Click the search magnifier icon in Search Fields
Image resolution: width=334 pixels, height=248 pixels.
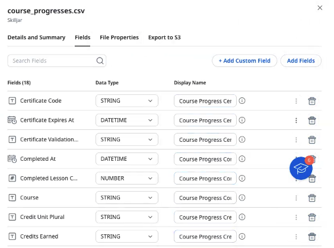[100, 61]
